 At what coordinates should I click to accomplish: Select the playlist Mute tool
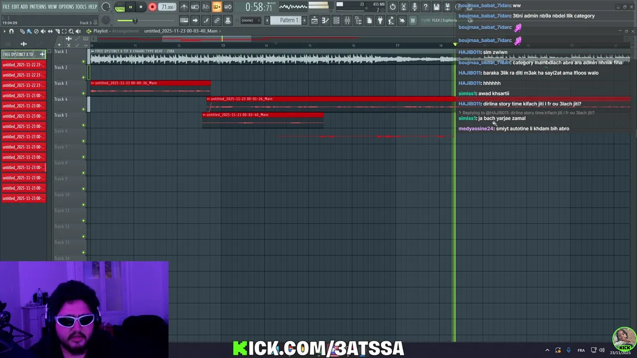(x=43, y=31)
